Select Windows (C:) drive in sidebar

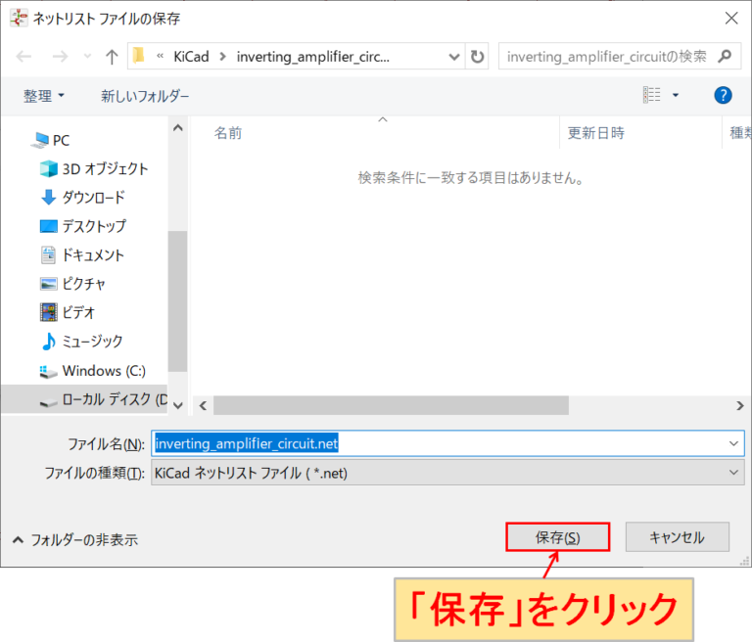tap(103, 371)
